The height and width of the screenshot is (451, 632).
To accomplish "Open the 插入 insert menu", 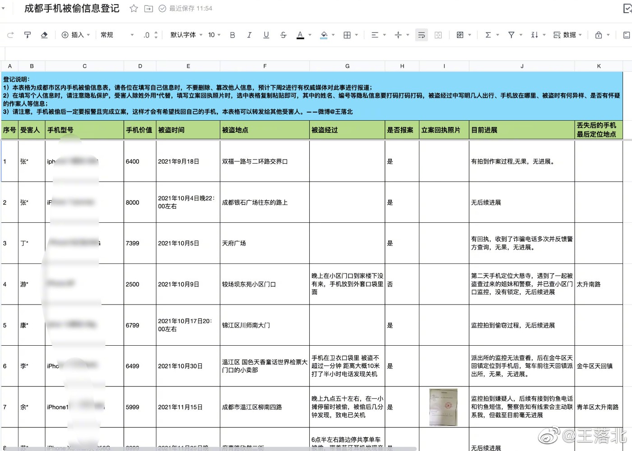I will click(76, 35).
